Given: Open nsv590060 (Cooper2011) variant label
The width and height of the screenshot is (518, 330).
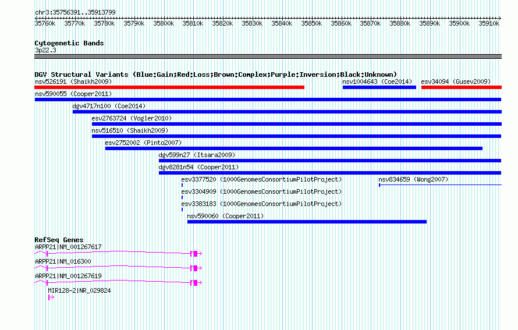Looking at the screenshot, I should click(x=226, y=216).
